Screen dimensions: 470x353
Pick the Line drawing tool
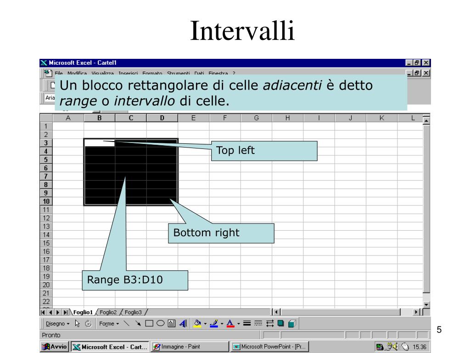coord(127,323)
